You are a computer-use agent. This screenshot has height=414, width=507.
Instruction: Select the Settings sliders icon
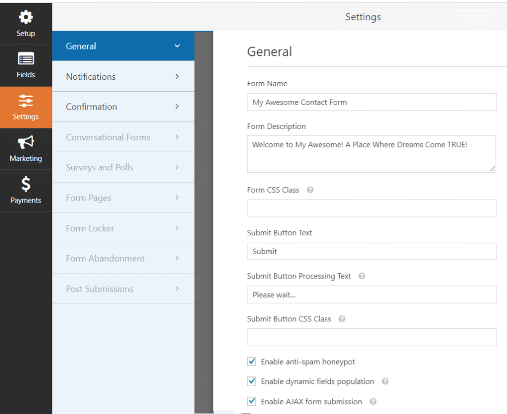26,107
